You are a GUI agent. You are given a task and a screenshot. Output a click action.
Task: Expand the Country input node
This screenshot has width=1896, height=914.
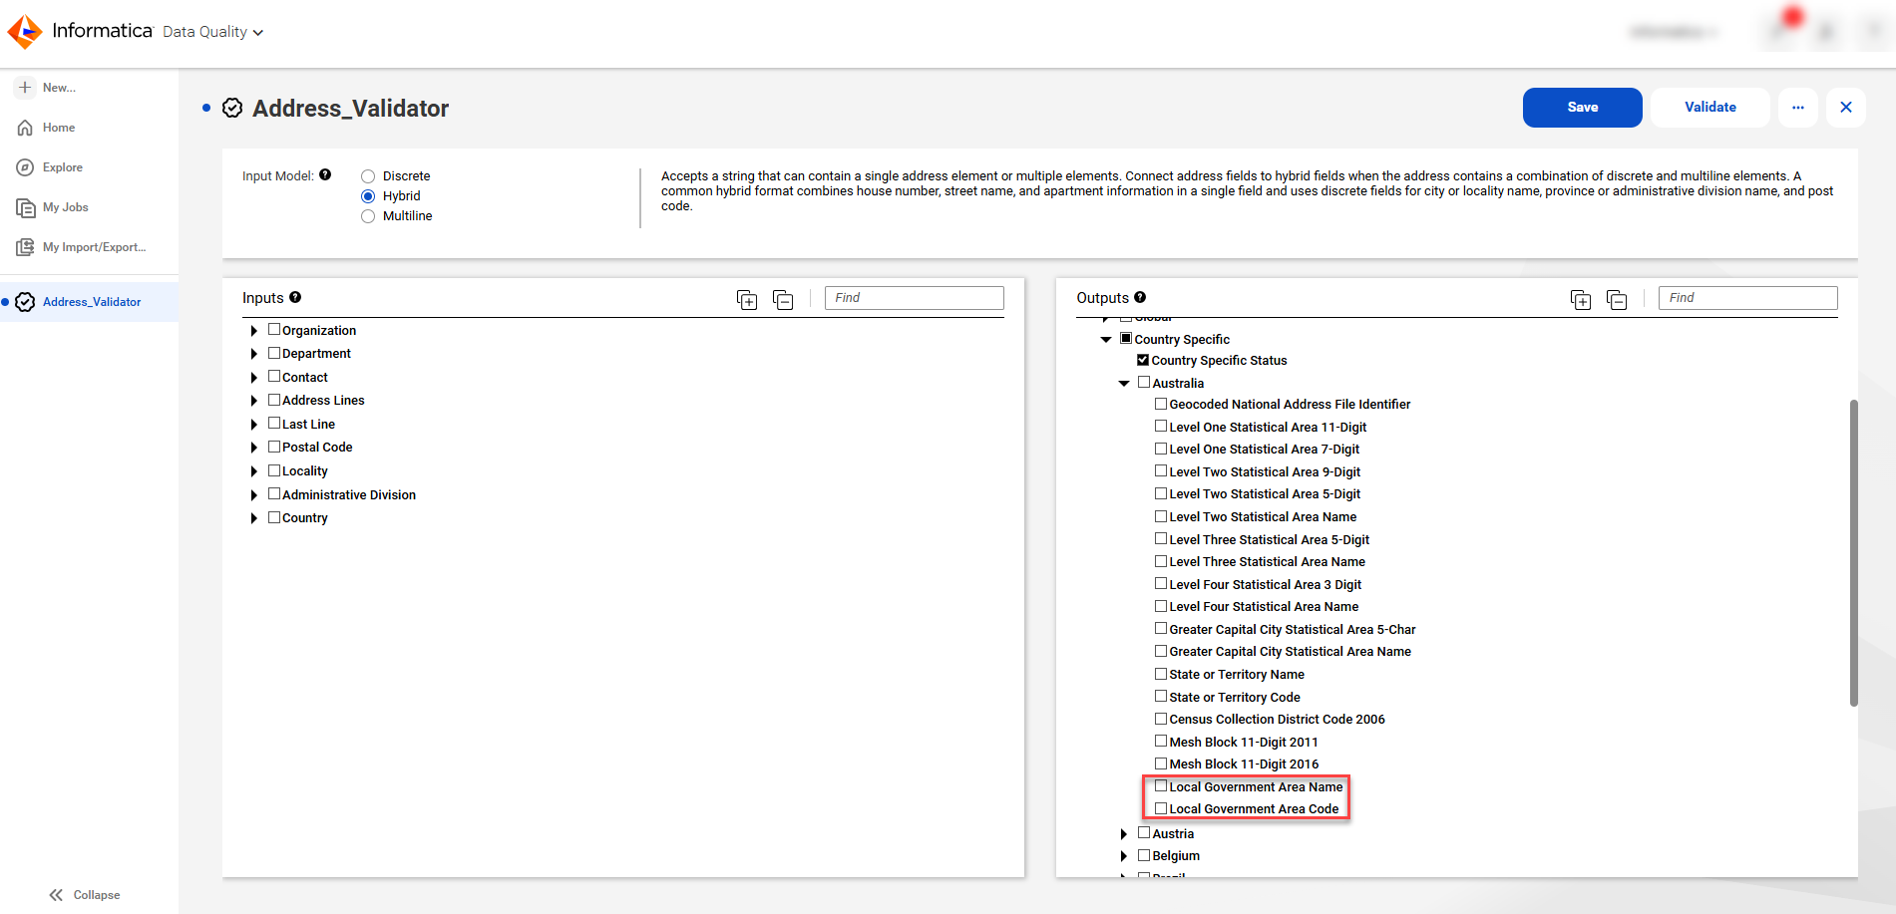253,518
